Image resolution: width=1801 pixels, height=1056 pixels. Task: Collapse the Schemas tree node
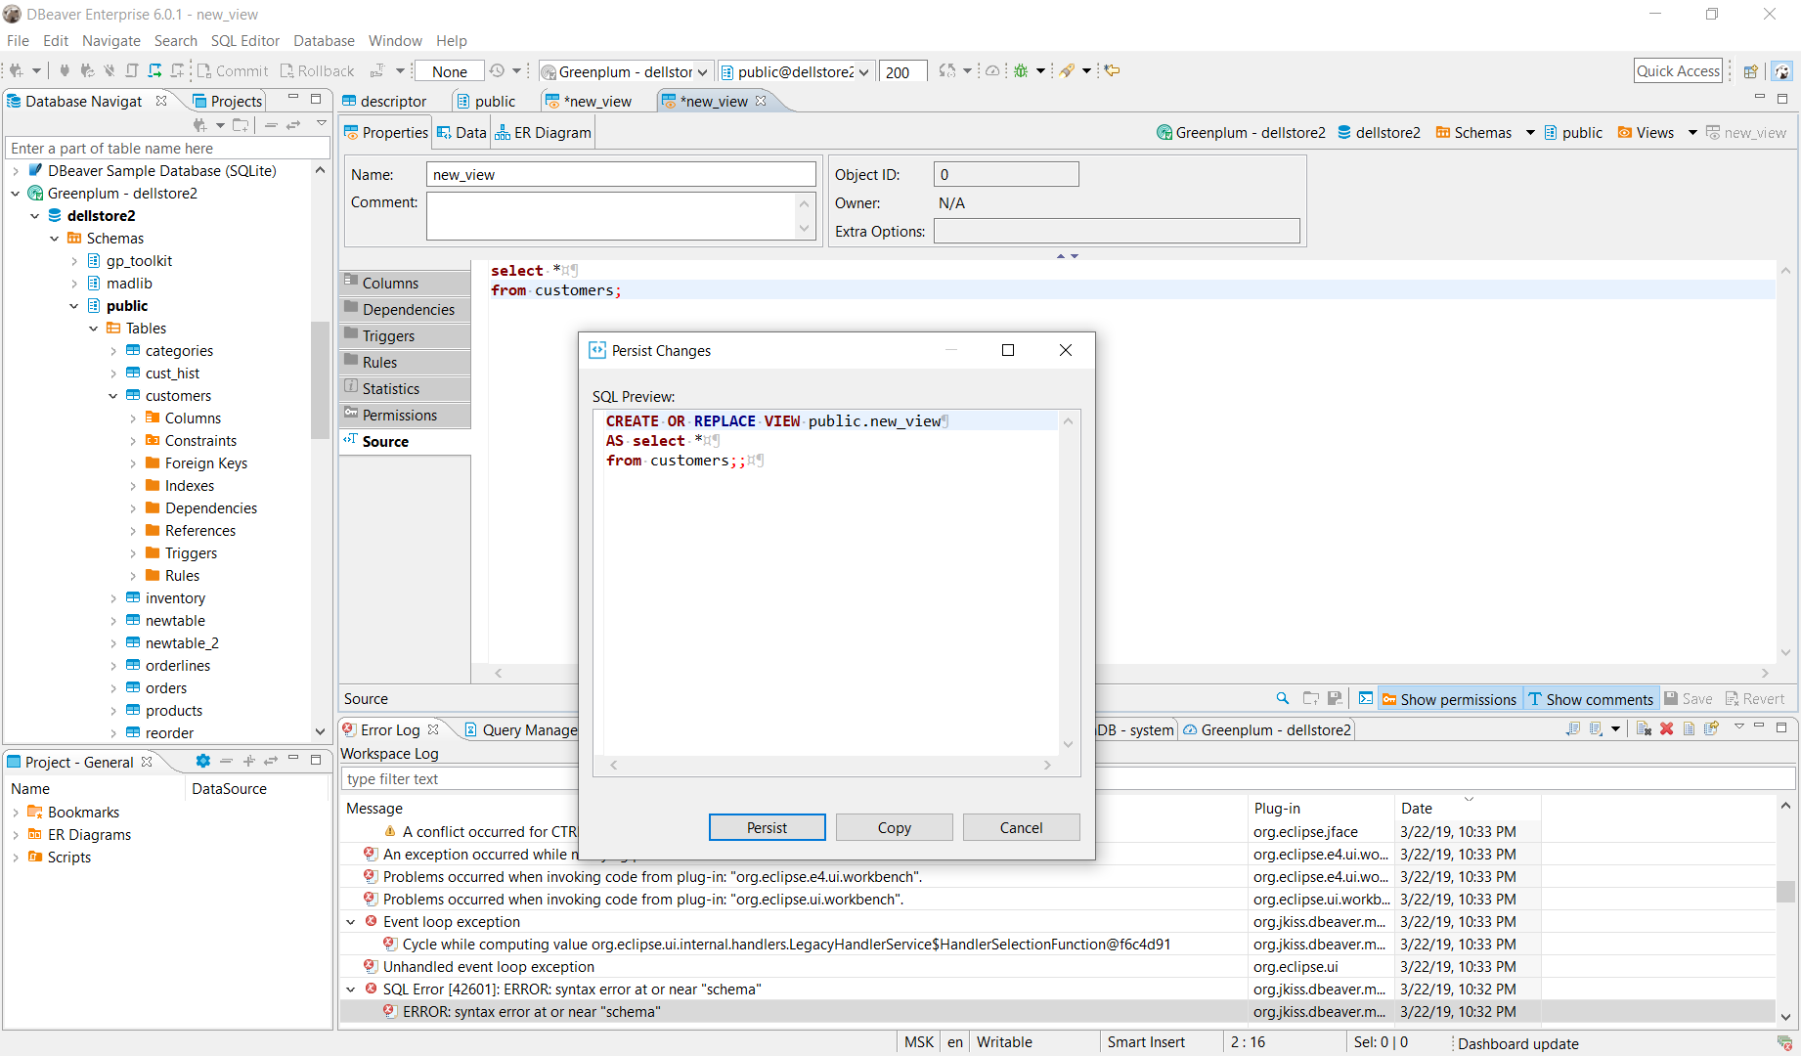pyautogui.click(x=55, y=239)
